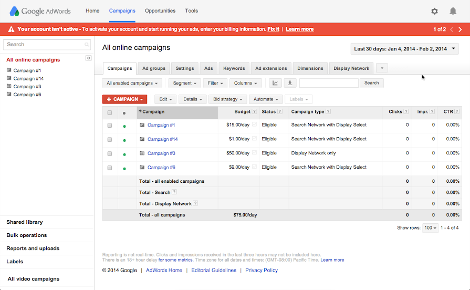Expand the Bid strategy dropdown

(227, 99)
